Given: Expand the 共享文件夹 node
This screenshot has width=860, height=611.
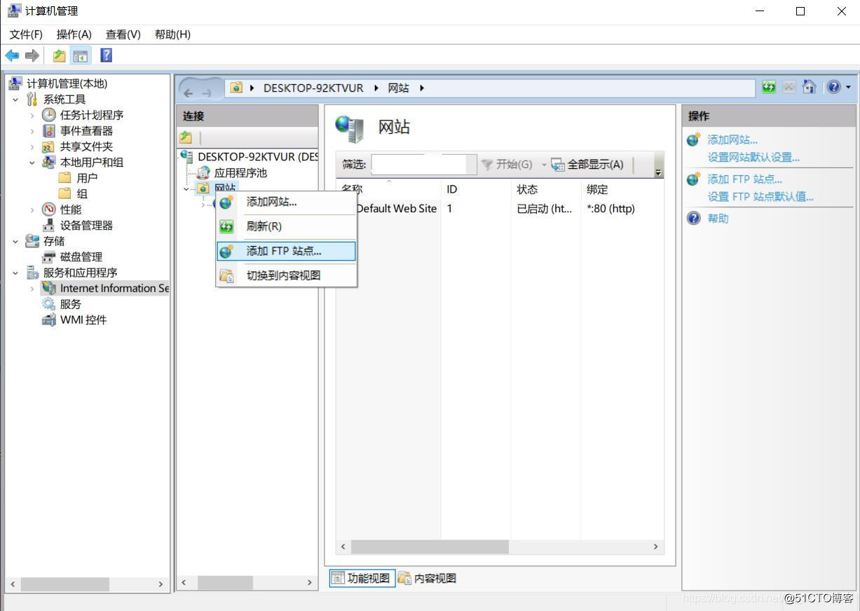Looking at the screenshot, I should pyautogui.click(x=32, y=146).
